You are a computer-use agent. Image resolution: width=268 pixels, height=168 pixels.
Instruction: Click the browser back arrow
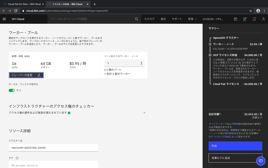[x=4, y=11]
